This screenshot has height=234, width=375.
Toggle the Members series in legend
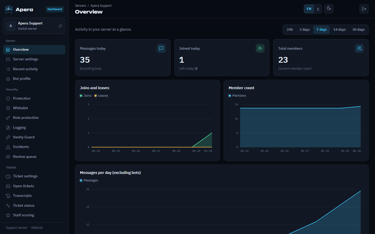point(237,96)
